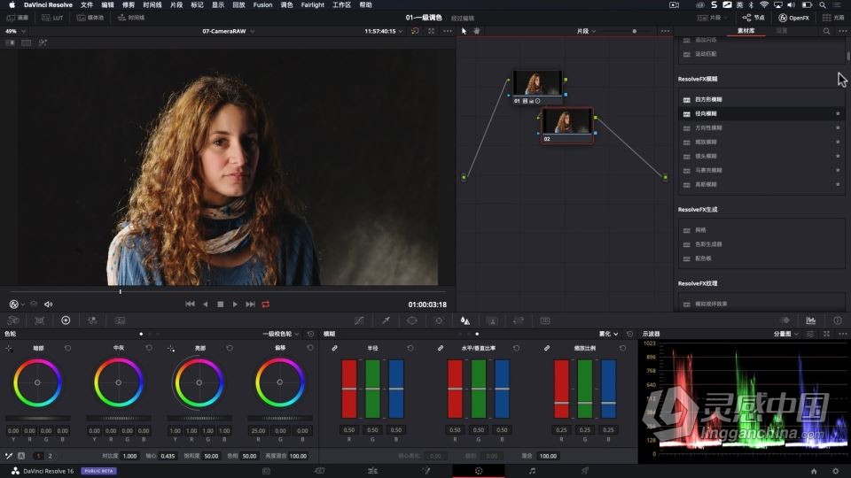Open the Tracker palette icon
The width and height of the screenshot is (851, 478).
coord(439,320)
